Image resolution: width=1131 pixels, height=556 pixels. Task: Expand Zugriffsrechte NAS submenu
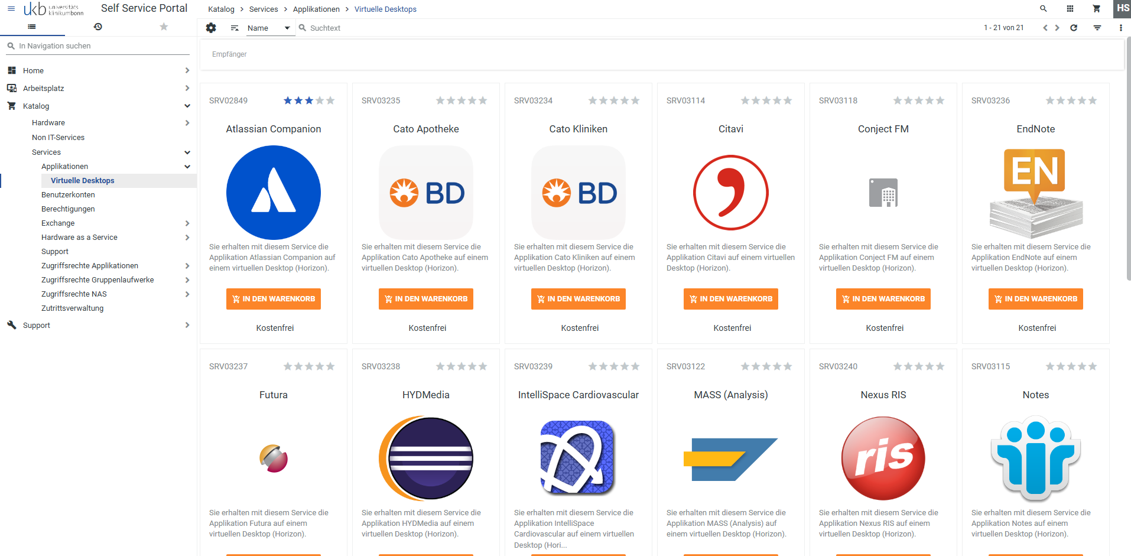[187, 294]
